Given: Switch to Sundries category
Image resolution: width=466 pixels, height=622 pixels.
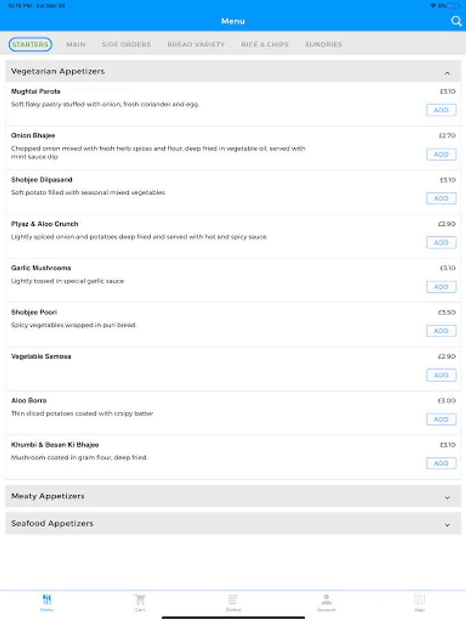Looking at the screenshot, I should click(324, 44).
